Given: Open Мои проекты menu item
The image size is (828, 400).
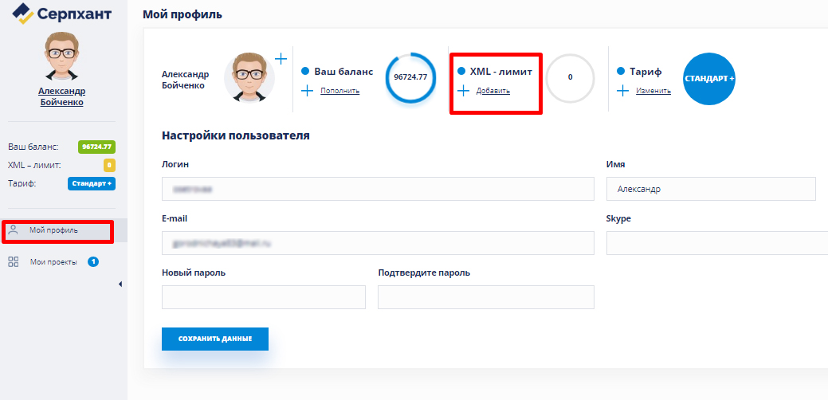Looking at the screenshot, I should [x=53, y=261].
